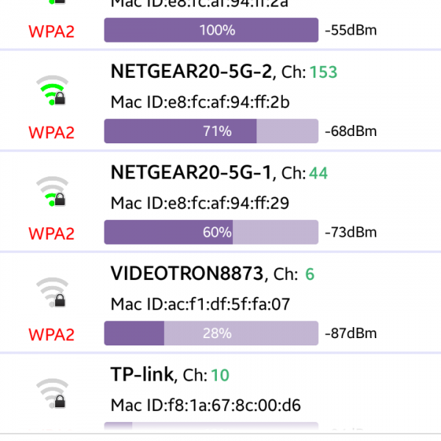Click the 28% signal strength bar
The image size is (441, 441).
click(212, 334)
